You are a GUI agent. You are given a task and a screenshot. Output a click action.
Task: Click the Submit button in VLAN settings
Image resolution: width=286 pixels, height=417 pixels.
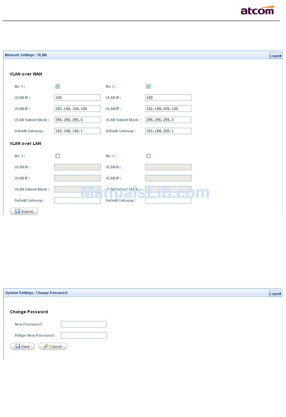click(x=24, y=211)
